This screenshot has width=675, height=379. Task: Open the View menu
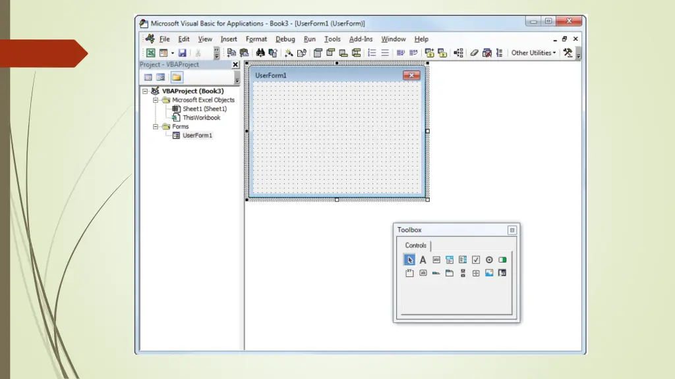pyautogui.click(x=205, y=39)
